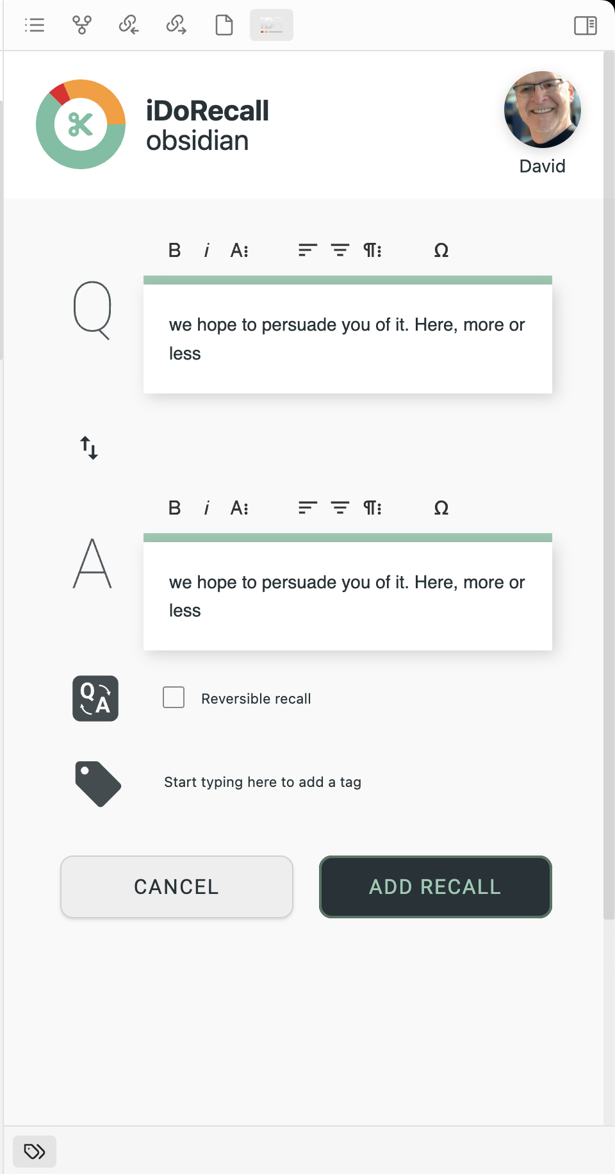Toggle bold formatting in the question editor

pos(174,251)
